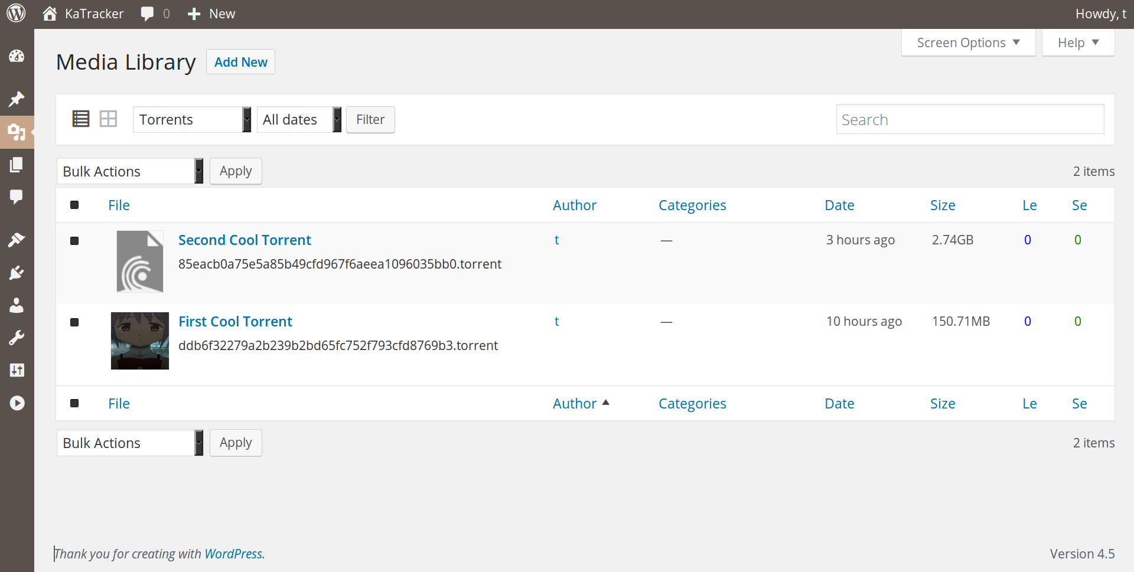Click the Add New button
The height and width of the screenshot is (572, 1134).
(240, 62)
